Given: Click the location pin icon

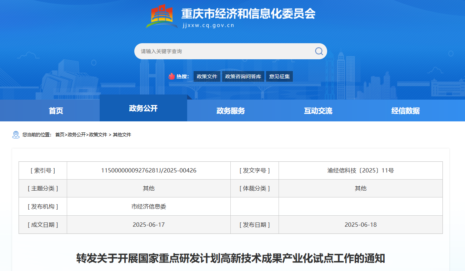Looking at the screenshot, I should click(16, 135).
